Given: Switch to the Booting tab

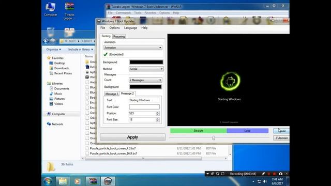Looking at the screenshot, I should 106,36.
